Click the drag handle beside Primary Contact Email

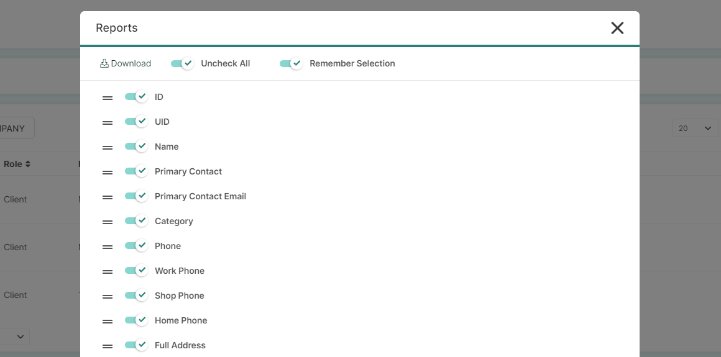[x=107, y=197]
